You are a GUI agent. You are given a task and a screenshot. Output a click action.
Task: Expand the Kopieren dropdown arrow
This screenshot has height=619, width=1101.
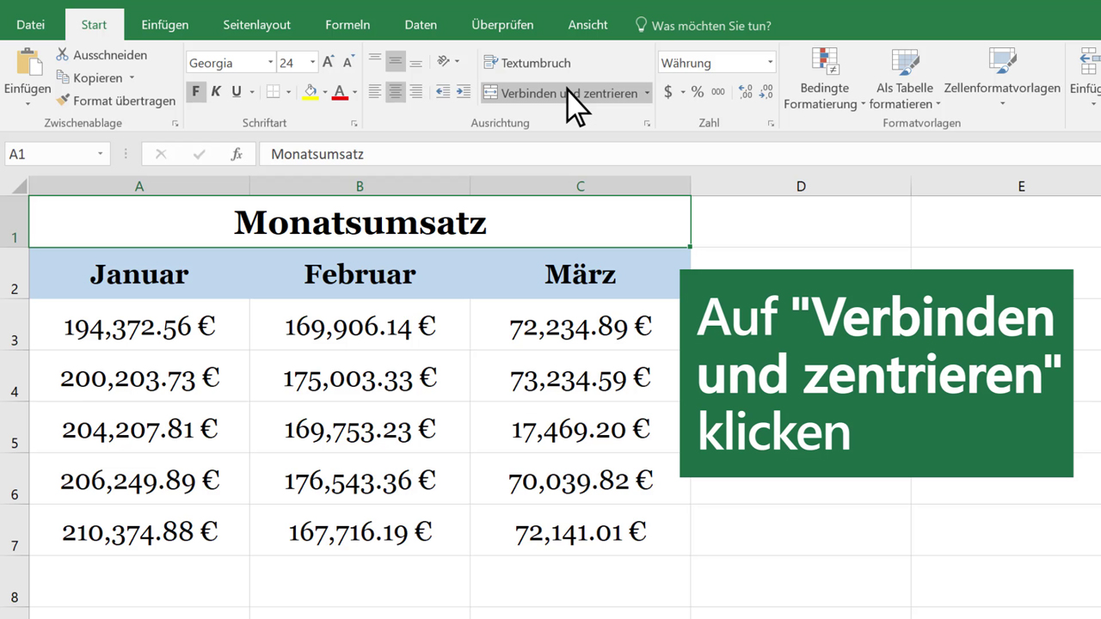(x=132, y=77)
